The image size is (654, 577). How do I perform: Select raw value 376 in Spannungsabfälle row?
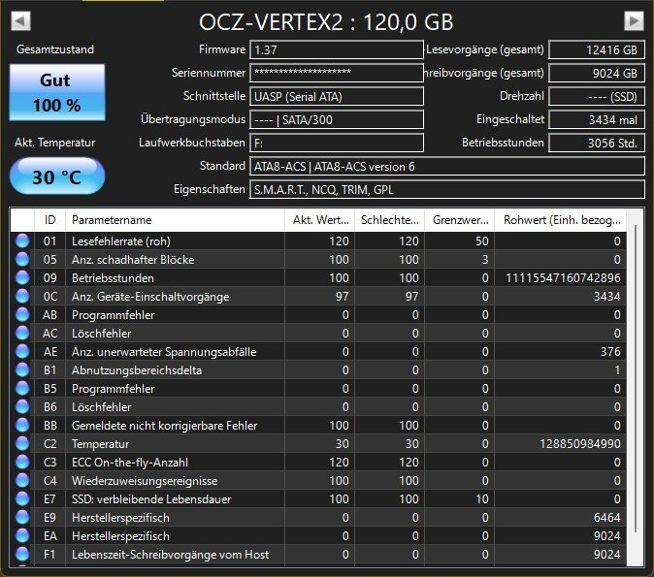[x=610, y=351]
